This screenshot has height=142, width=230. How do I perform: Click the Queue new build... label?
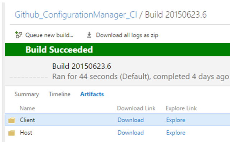(49, 35)
